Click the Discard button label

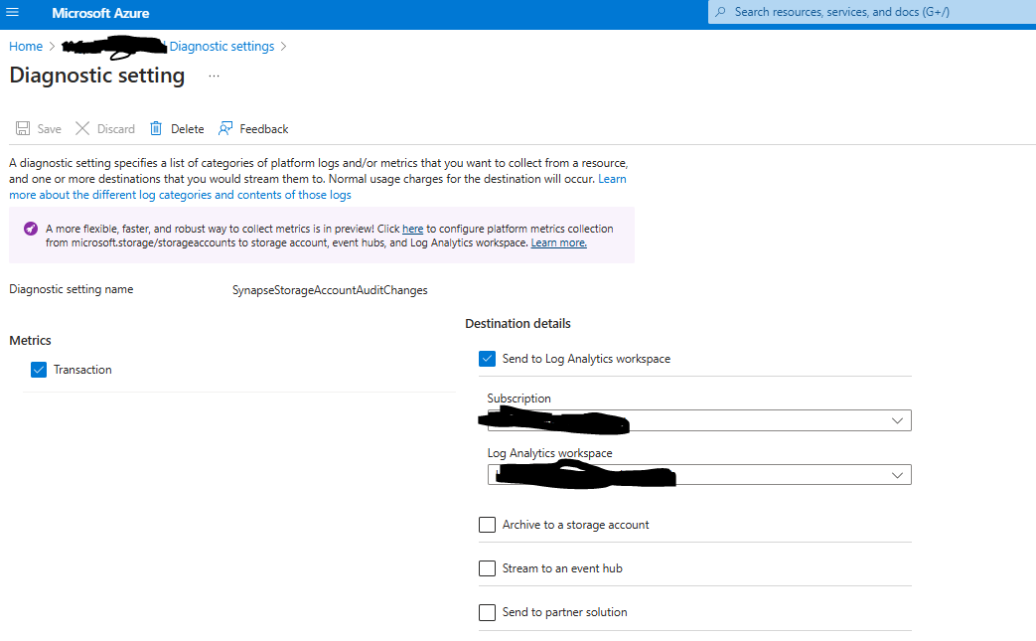tap(115, 129)
